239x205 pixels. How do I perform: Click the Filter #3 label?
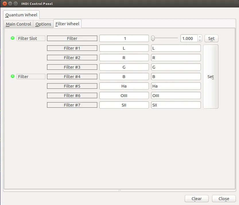coord(72,67)
